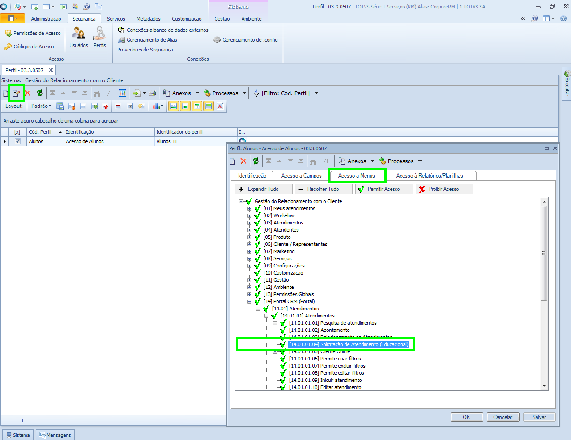Viewport: 571px width, 440px height.
Task: Click the filter funnel icon
Action: click(256, 93)
